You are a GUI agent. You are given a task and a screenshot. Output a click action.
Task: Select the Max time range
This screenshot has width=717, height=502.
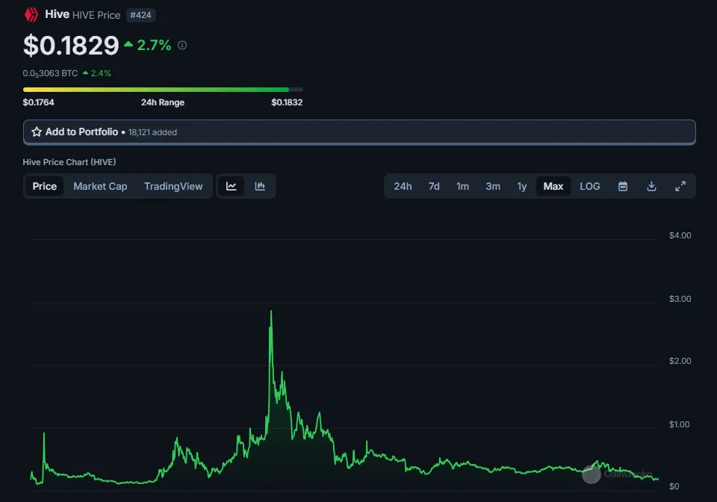tap(553, 186)
